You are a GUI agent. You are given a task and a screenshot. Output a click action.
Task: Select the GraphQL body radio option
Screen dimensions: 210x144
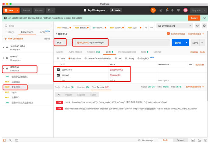pyautogui.click(x=138, y=58)
